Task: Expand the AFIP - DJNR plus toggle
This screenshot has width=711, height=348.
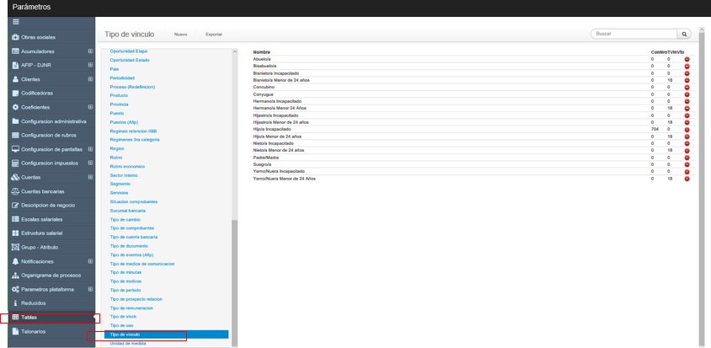Action: [90, 65]
